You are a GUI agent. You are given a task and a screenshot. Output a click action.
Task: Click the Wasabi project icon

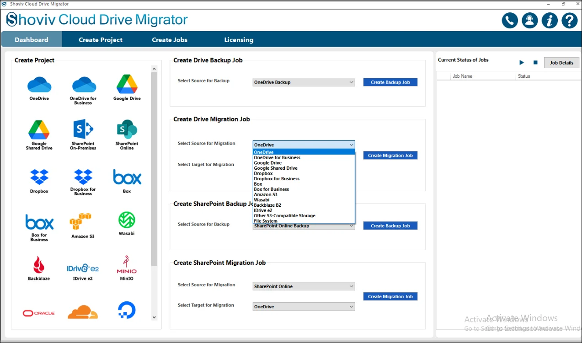127,220
